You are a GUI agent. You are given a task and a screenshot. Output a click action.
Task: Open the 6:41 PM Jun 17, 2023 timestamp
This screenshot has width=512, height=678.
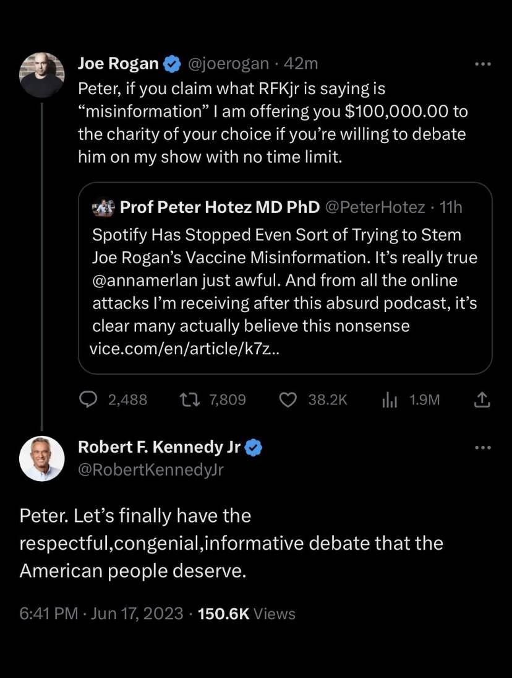[101, 614]
